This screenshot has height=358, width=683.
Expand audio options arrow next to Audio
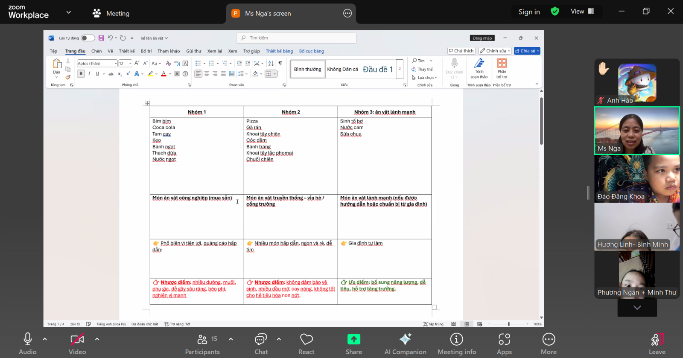click(45, 339)
